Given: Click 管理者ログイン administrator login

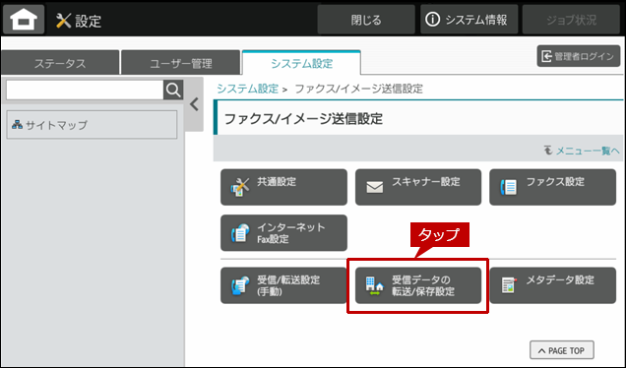Looking at the screenshot, I should point(579,56).
